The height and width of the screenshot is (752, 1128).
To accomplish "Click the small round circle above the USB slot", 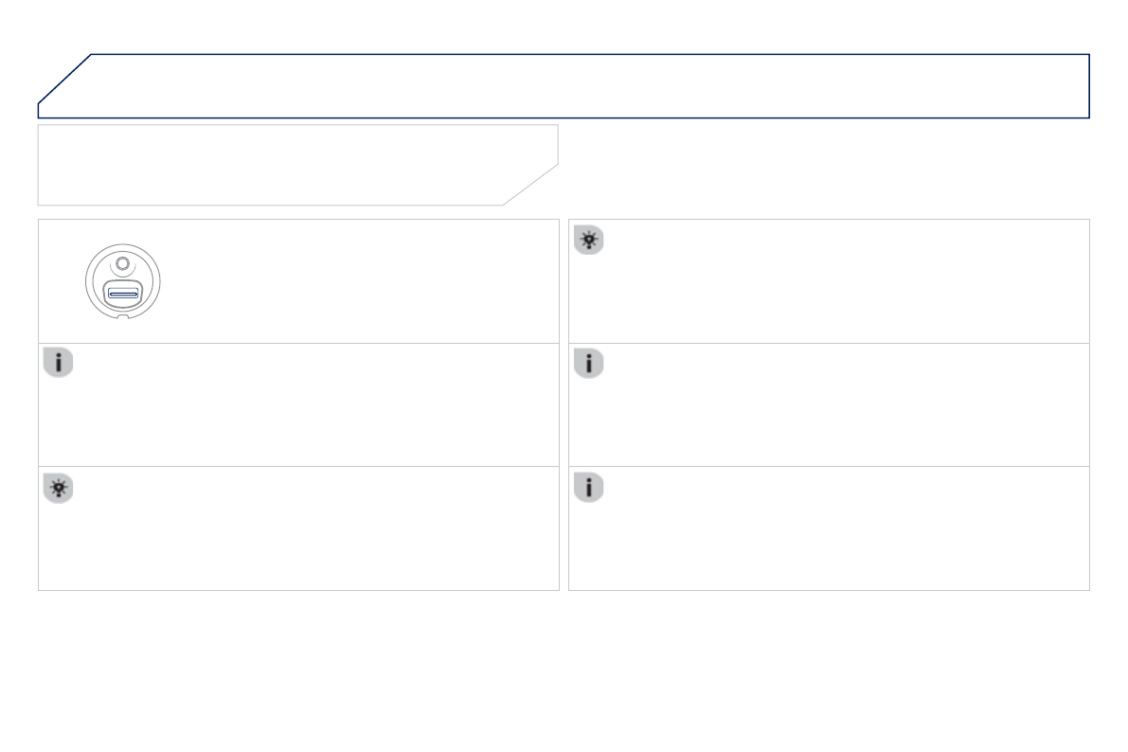I will point(122,264).
